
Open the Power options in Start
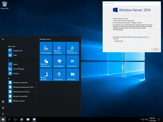(3, 114)
